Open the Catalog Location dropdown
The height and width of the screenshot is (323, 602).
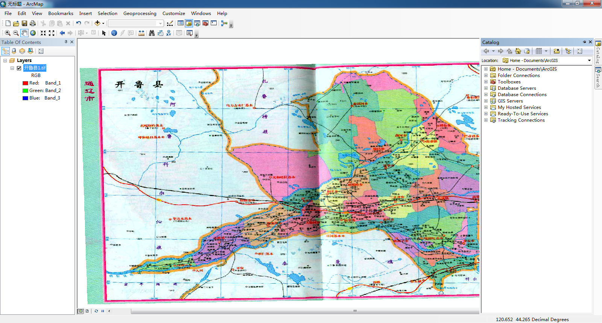click(x=589, y=60)
